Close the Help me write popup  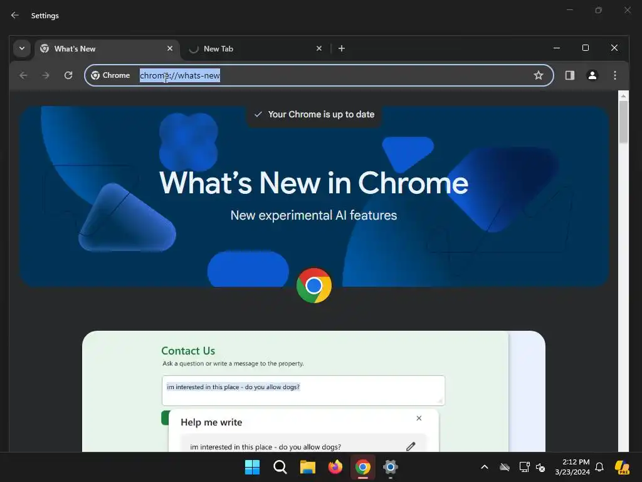[x=419, y=418]
